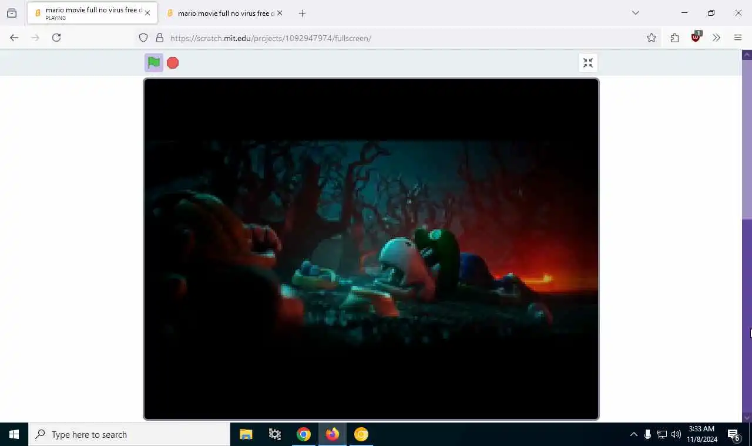The height and width of the screenshot is (446, 752).
Task: Open Firefox View from the tab bar
Action: pyautogui.click(x=12, y=13)
